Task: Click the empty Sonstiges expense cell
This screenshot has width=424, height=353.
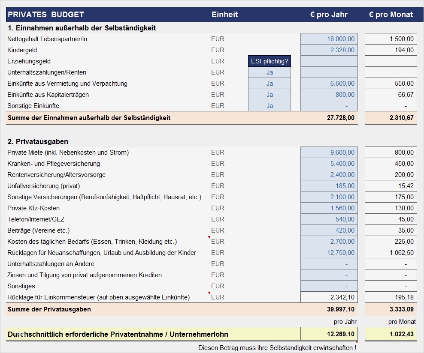Action: point(329,286)
